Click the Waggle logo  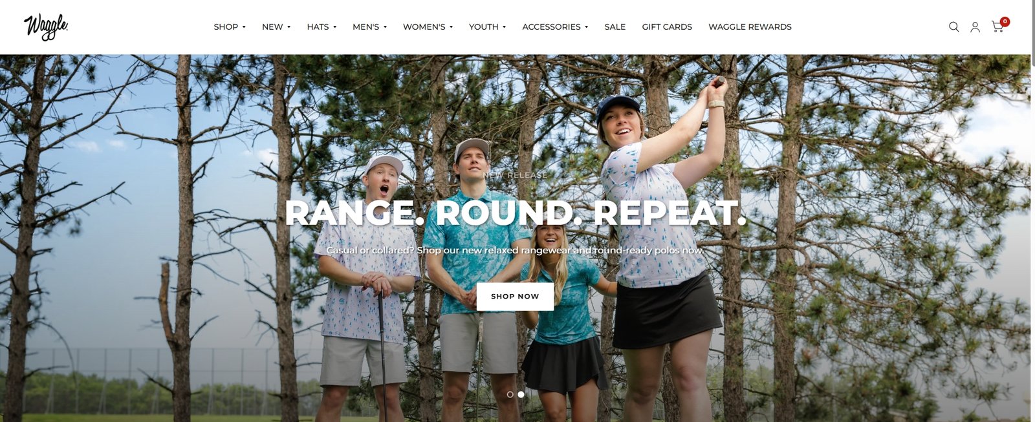(46, 27)
